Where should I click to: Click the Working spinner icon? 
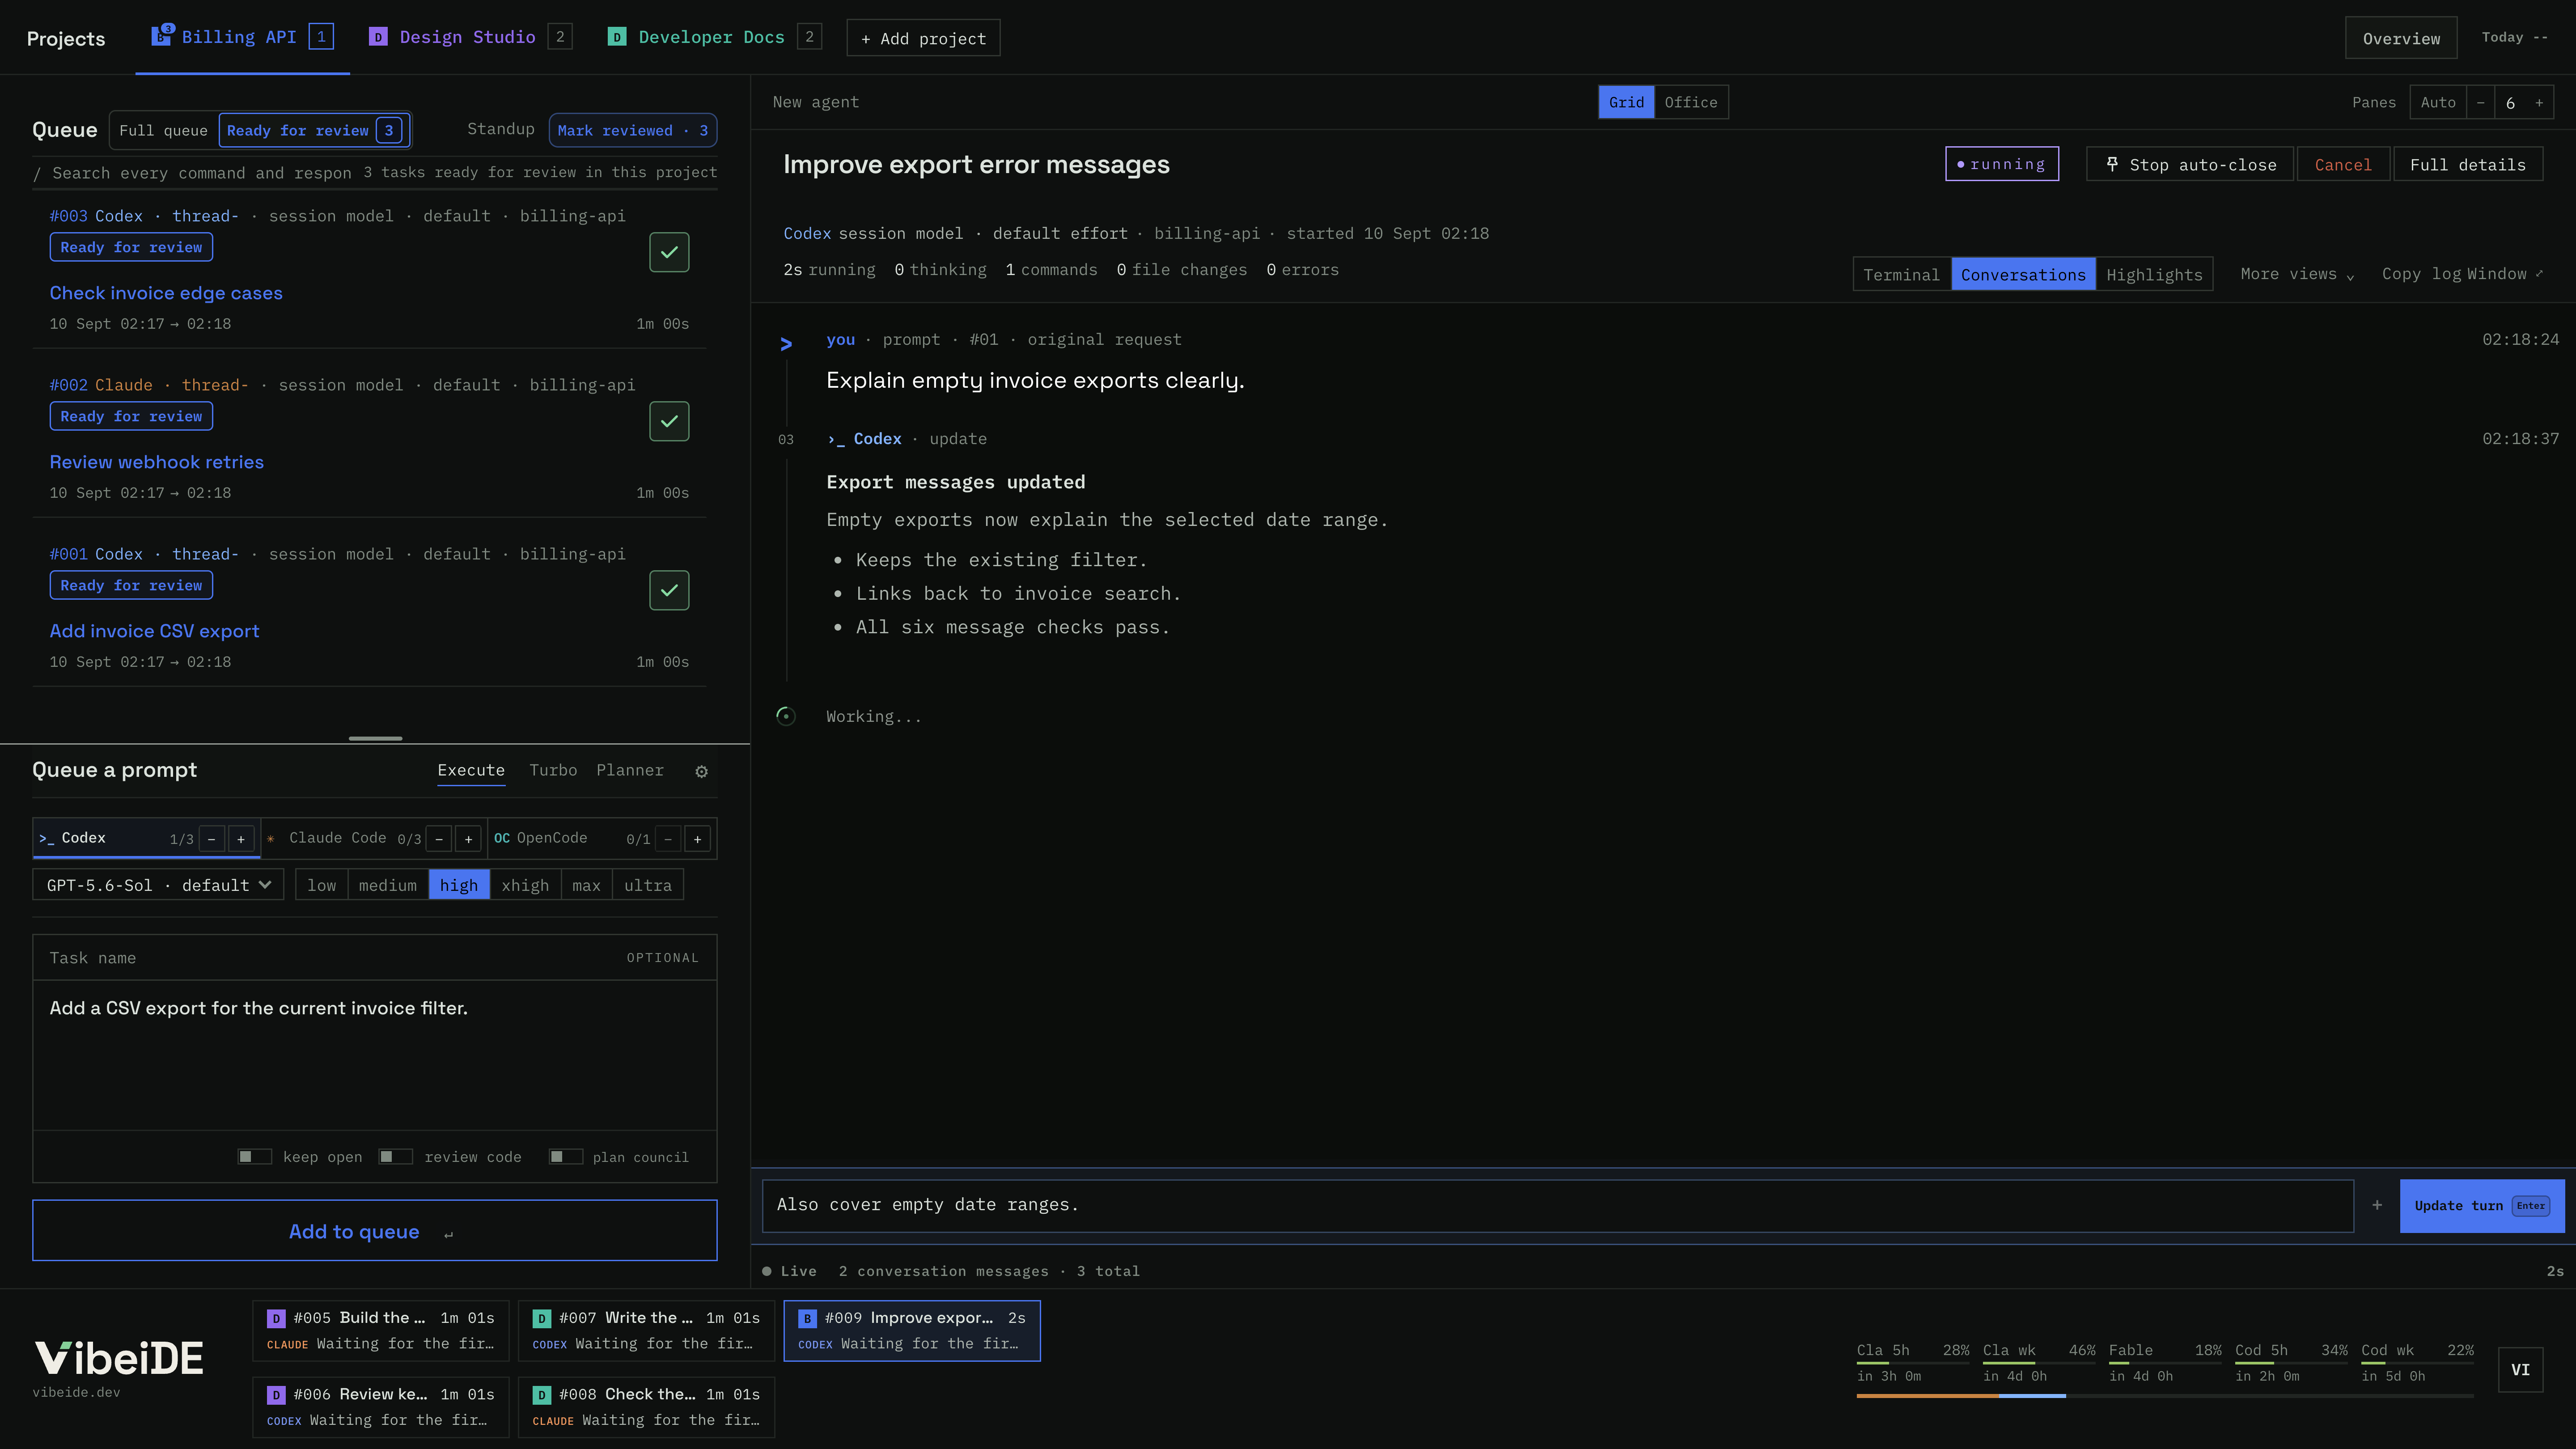tap(786, 716)
